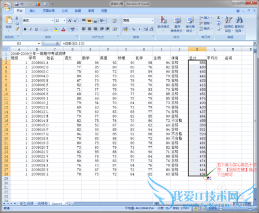The height and width of the screenshot is (213, 259).
Task: Click the Wrap Text icon
Action: point(114,21)
